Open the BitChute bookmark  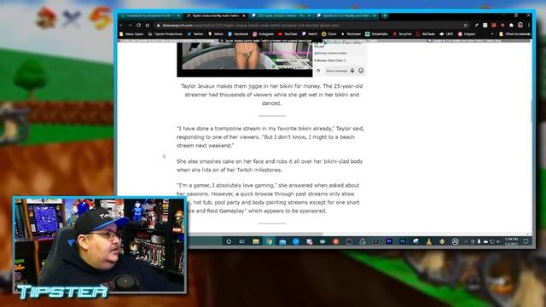(x=426, y=34)
